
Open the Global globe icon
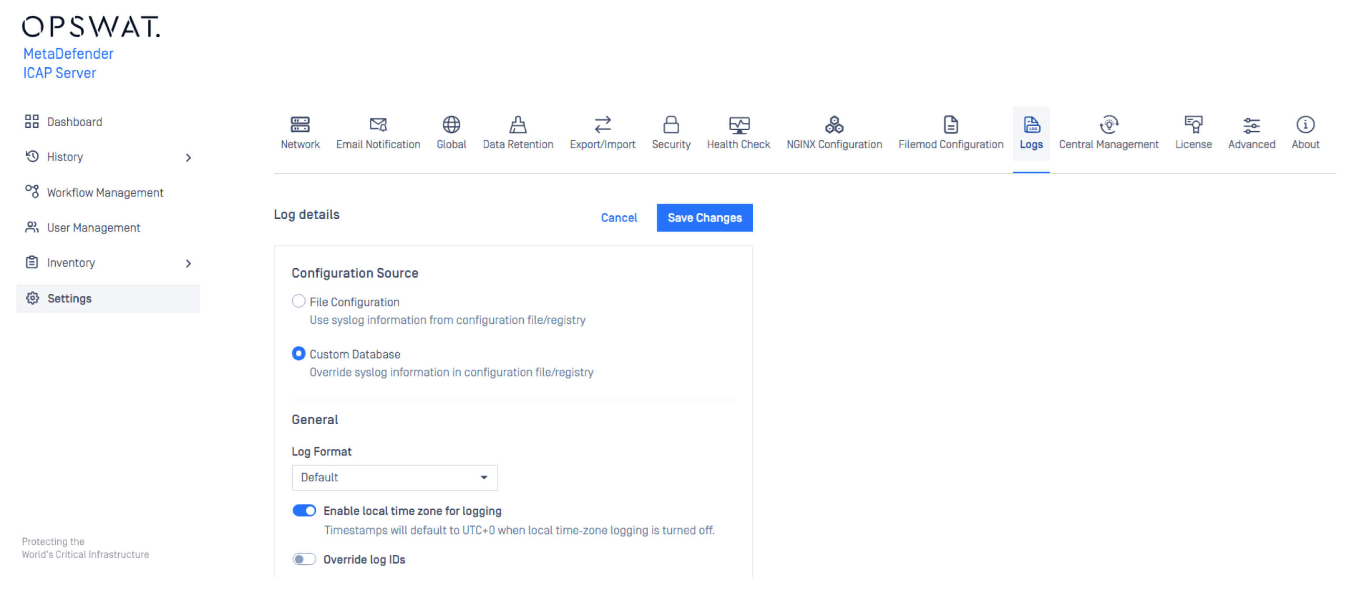(451, 125)
